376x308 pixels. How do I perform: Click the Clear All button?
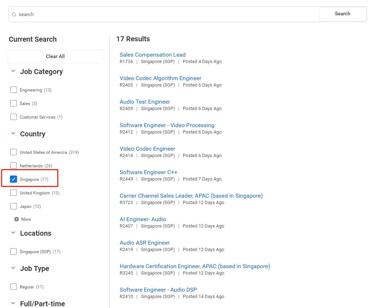click(x=55, y=56)
